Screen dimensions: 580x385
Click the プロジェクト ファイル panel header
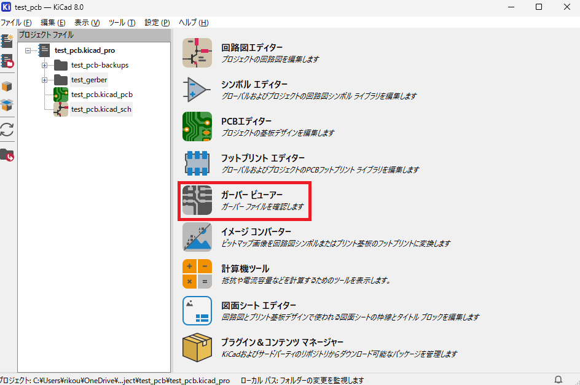pyautogui.click(x=94, y=35)
